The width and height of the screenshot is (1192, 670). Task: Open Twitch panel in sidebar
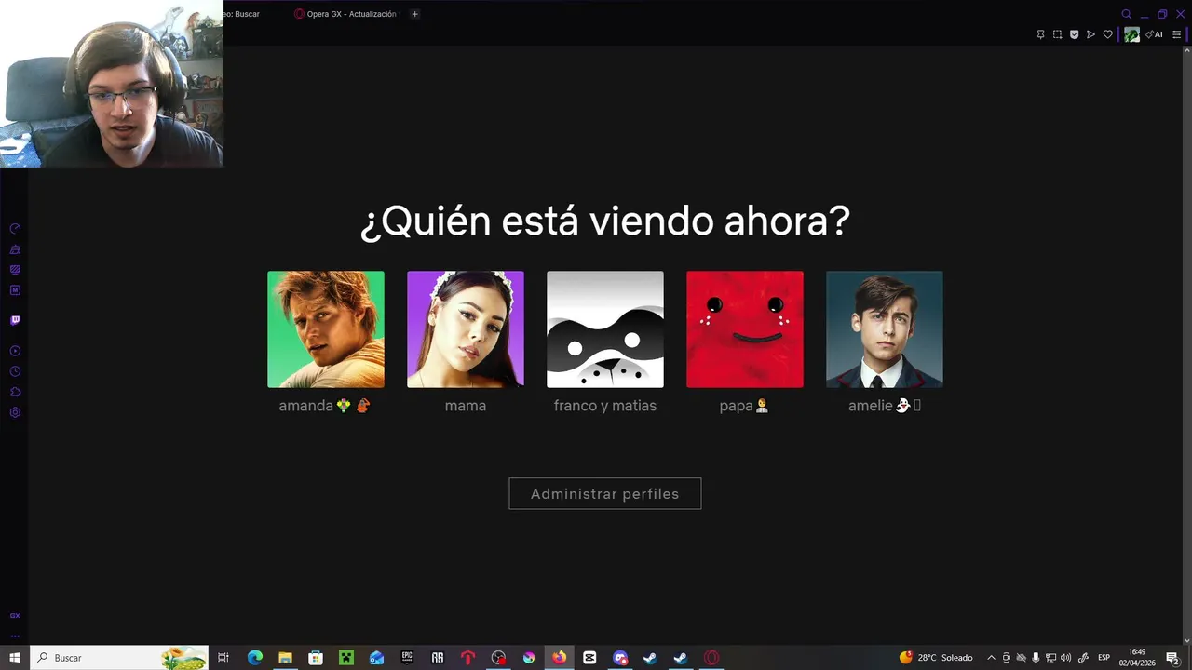15,320
